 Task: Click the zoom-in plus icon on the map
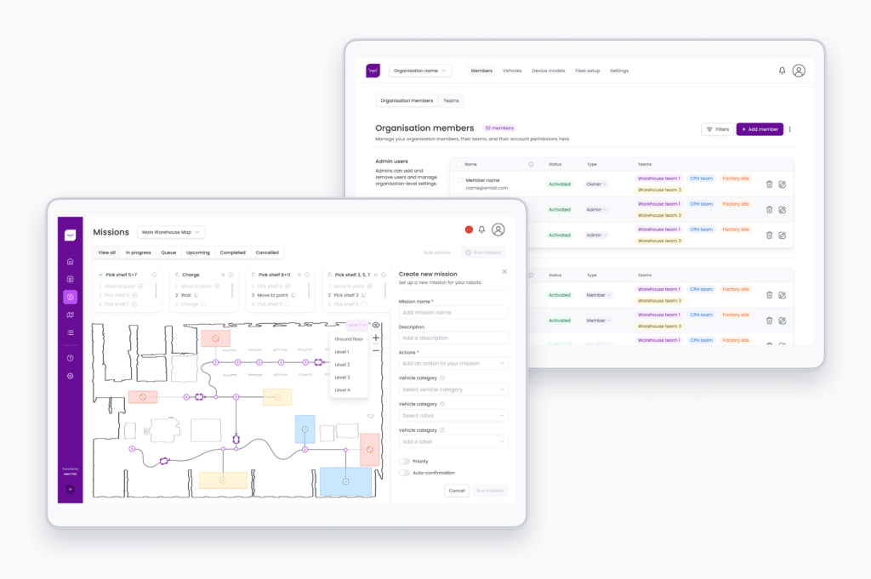[x=375, y=338]
